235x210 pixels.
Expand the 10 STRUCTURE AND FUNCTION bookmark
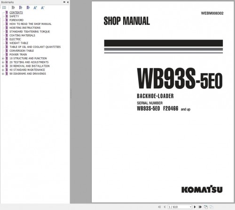3,58
